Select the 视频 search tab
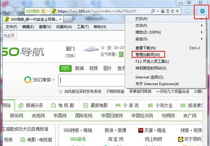The width and height of the screenshot is (210, 146). coord(94,68)
